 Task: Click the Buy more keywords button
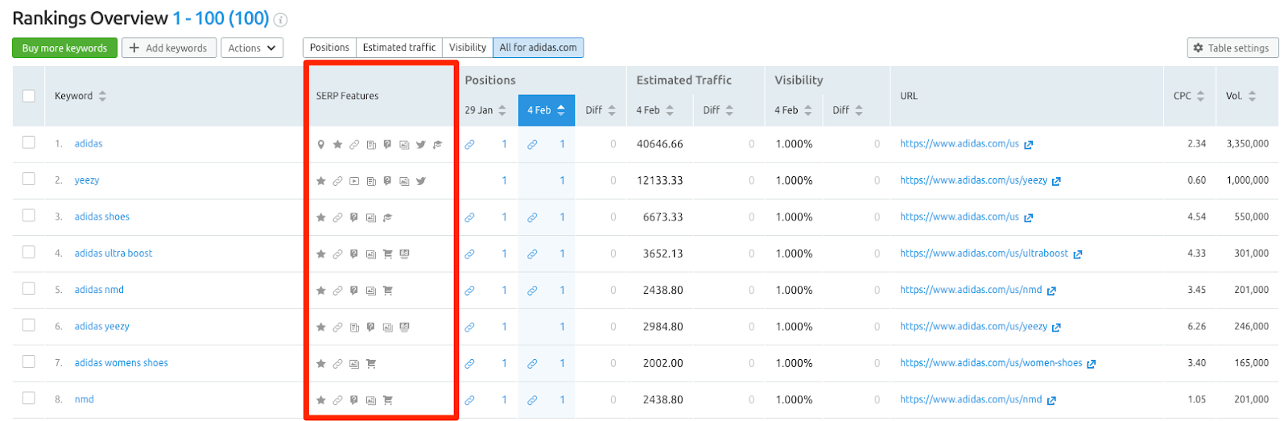[64, 48]
